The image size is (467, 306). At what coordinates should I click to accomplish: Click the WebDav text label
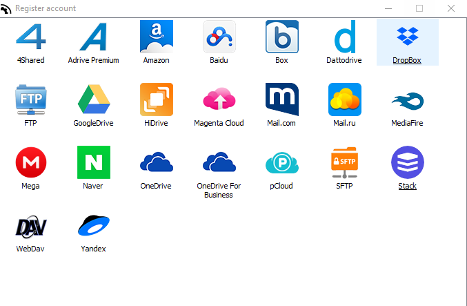coord(30,249)
